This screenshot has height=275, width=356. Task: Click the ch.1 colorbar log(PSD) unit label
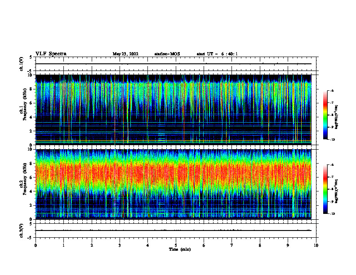(x=336, y=117)
